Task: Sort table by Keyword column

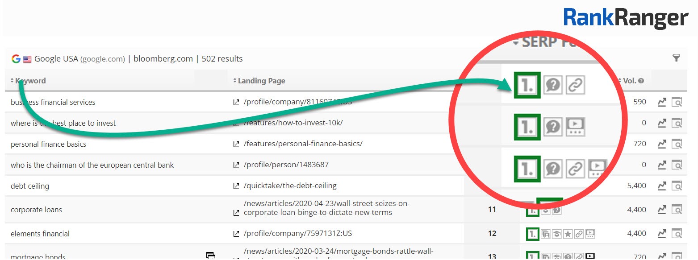Action: pyautogui.click(x=28, y=81)
